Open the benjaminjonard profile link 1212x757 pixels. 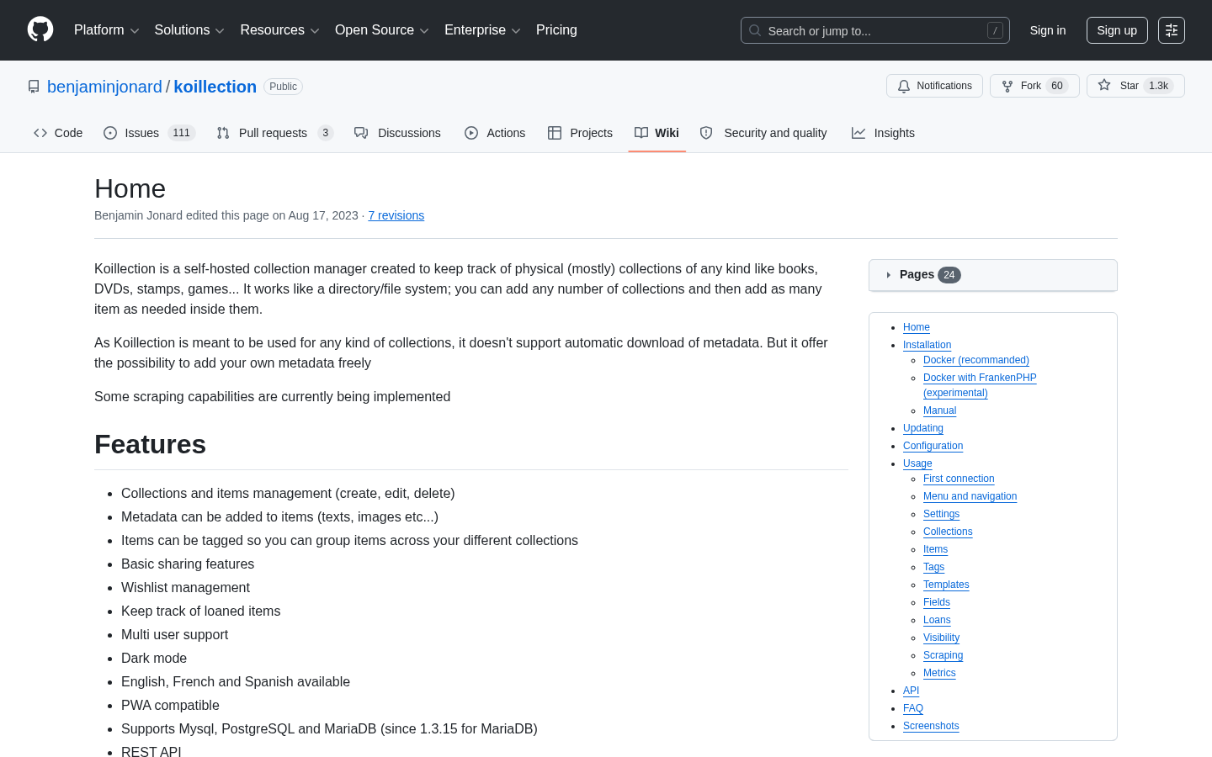[x=104, y=87]
